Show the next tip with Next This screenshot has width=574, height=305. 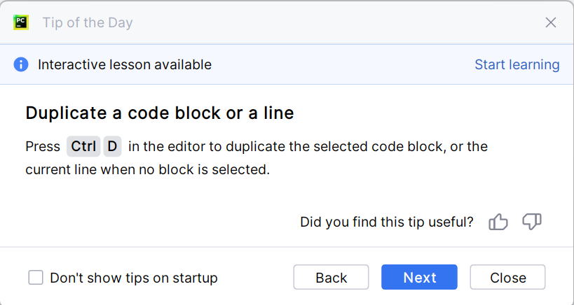[419, 278]
